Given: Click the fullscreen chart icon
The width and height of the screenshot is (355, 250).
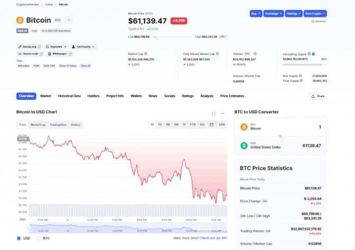Looking at the screenshot, I should (x=214, y=113).
